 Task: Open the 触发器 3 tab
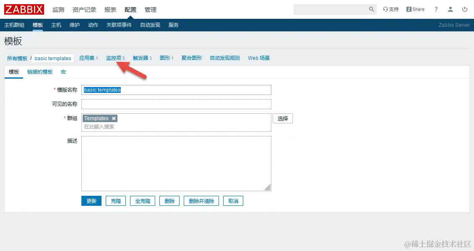[142, 58]
